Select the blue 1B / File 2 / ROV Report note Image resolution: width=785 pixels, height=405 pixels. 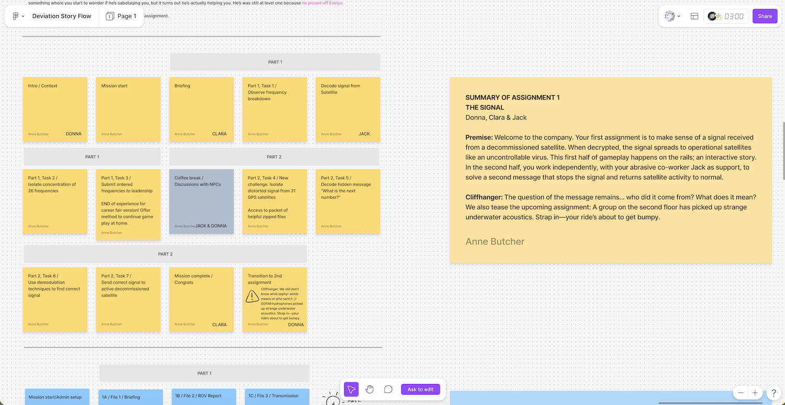tap(204, 397)
